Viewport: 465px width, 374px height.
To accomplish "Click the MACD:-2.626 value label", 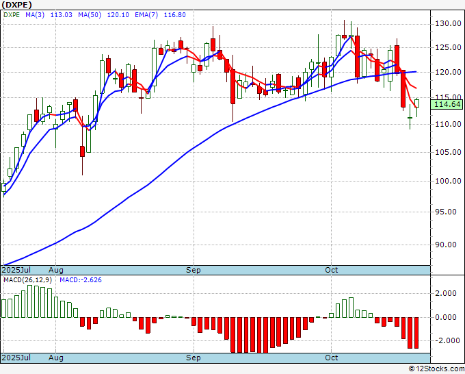I will point(81,280).
